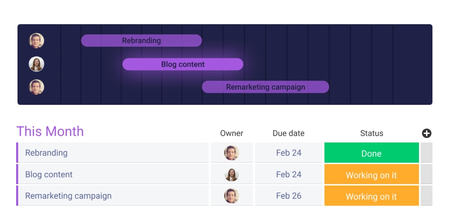Open Remarketing campaign Working on it status
This screenshot has height=224, width=449.
click(371, 196)
